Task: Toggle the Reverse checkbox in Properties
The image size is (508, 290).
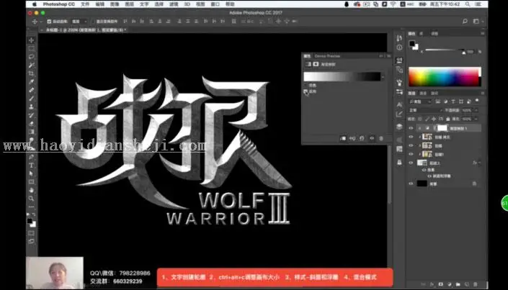Action: pyautogui.click(x=306, y=91)
